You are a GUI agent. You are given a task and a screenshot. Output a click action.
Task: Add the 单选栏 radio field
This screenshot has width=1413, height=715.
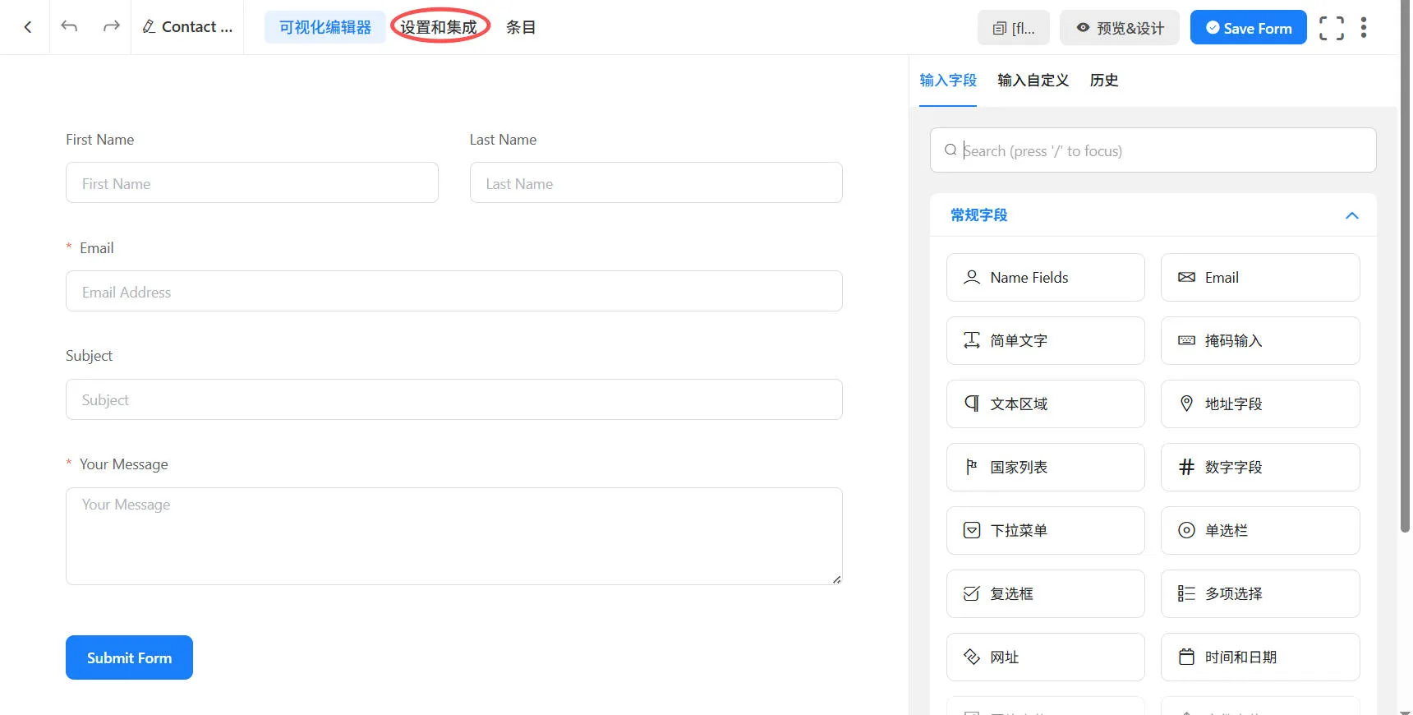coord(1259,531)
